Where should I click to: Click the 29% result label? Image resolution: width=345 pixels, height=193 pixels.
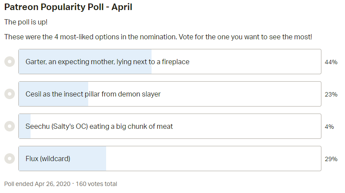(331, 159)
